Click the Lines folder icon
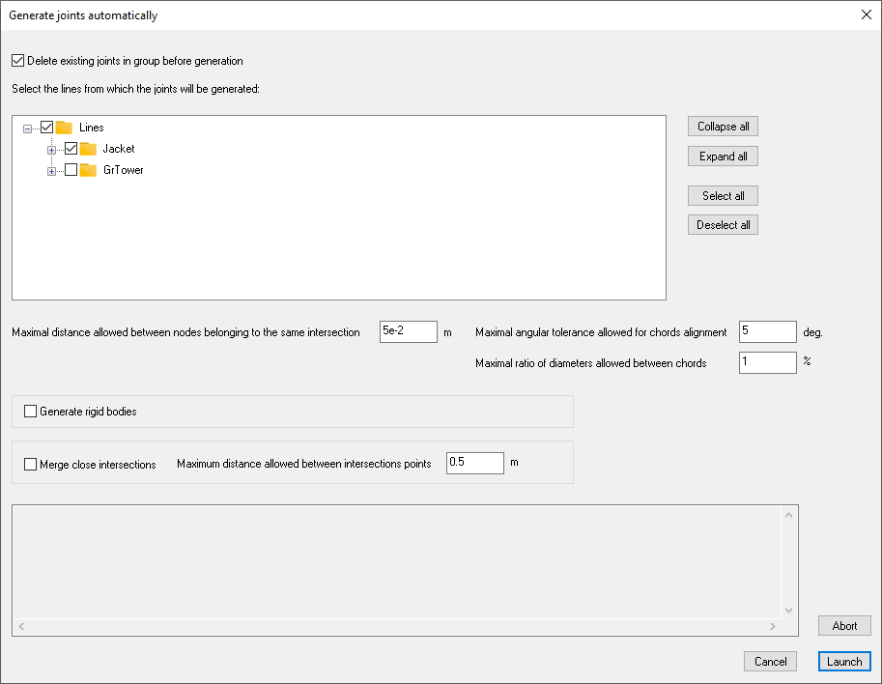 tap(64, 128)
